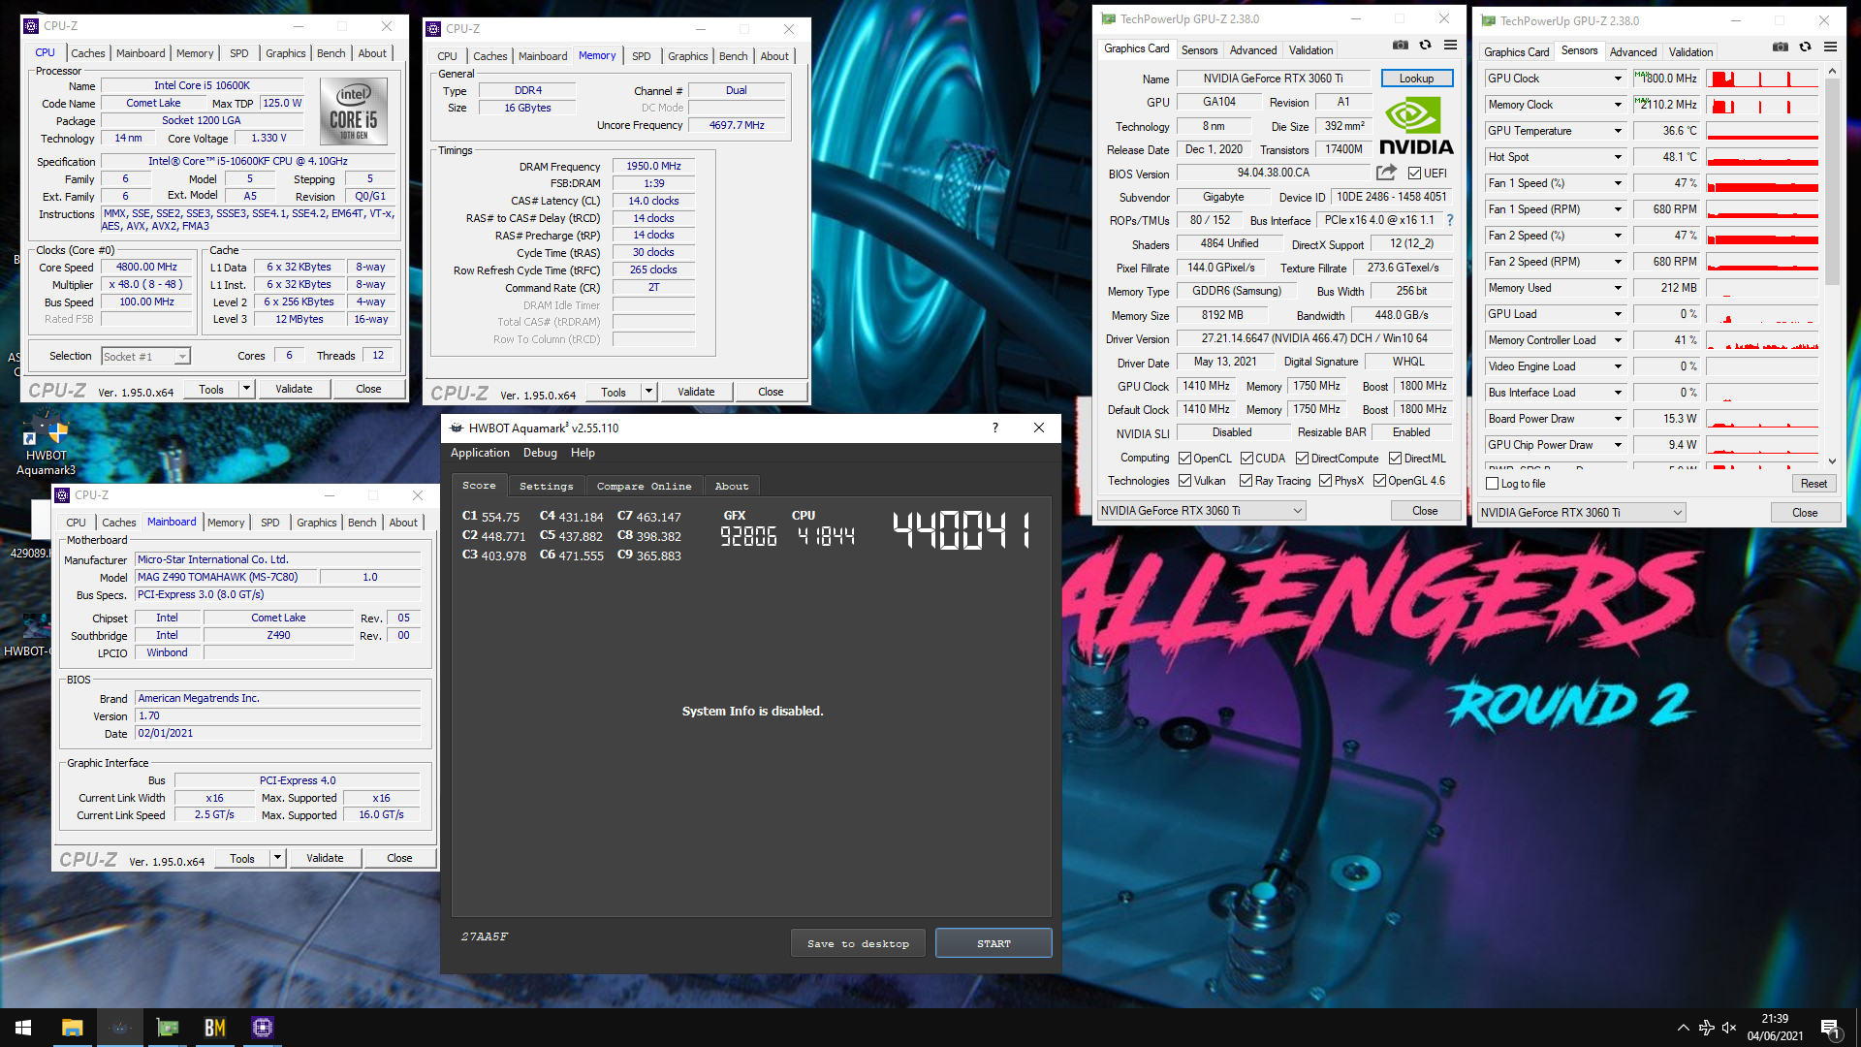
Task: Click the camera icon in GPU-Z Sensors window
Action: [x=1780, y=47]
